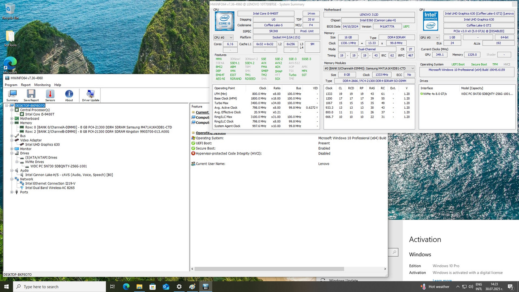Viewport: 519px width, 292px height.
Task: Click the Turbo Max operating point row
Action: [x=266, y=103]
